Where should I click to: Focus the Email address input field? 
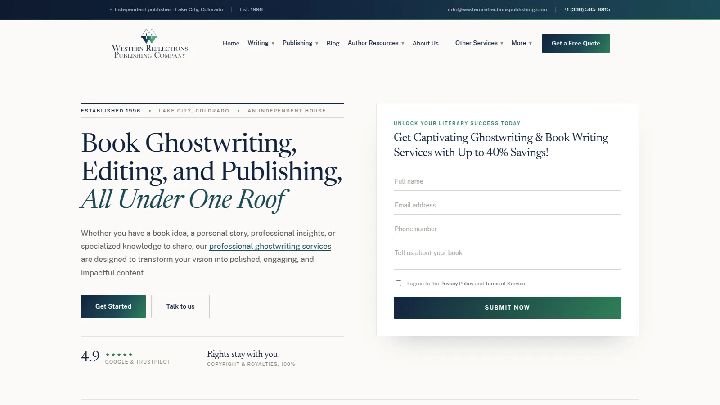coord(508,205)
